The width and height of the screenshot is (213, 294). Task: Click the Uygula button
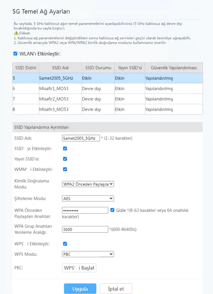click(80, 289)
